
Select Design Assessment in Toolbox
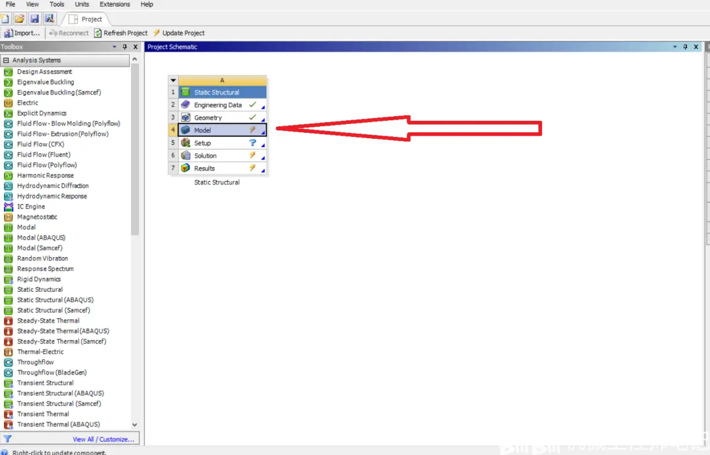pos(44,71)
